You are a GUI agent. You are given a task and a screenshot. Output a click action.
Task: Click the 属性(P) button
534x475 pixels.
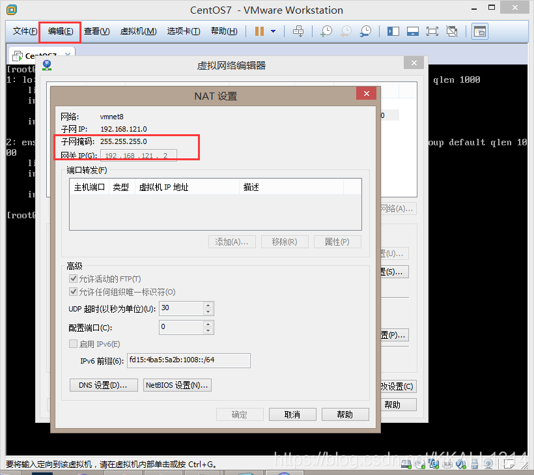(337, 242)
